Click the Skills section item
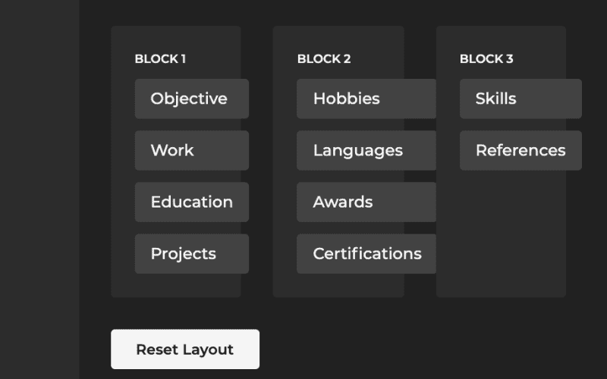 (521, 99)
